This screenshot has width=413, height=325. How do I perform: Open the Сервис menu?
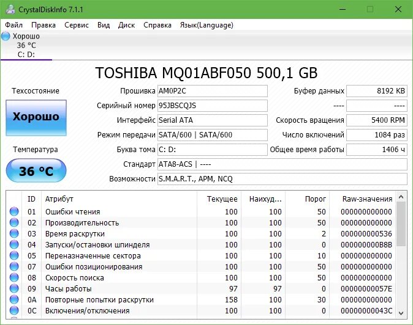77,25
